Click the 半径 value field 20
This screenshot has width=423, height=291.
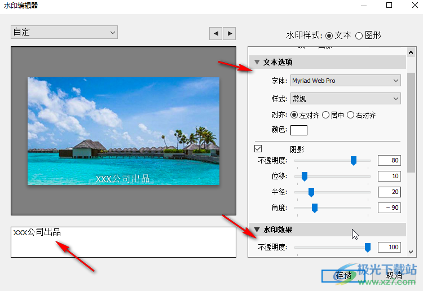pyautogui.click(x=389, y=192)
